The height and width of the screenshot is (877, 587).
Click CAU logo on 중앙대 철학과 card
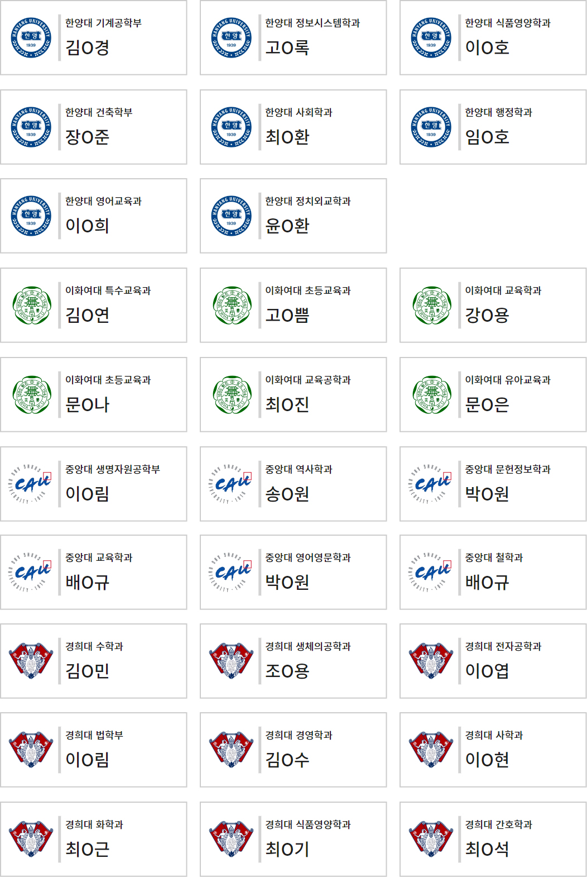point(431,573)
